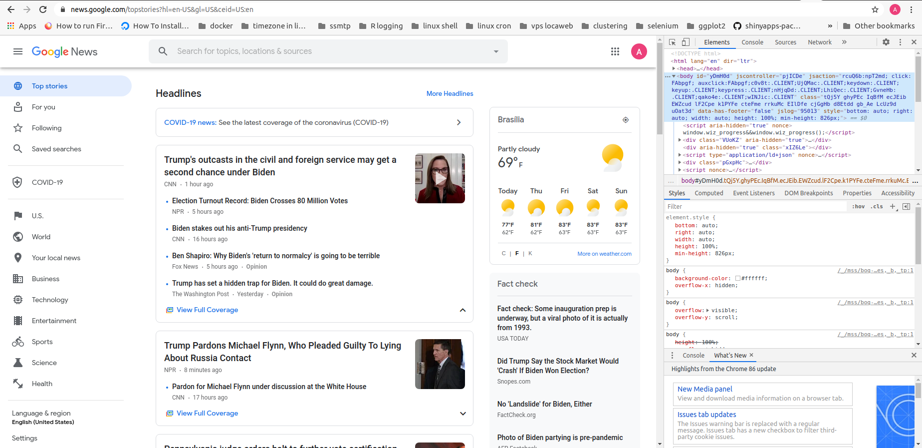Open the DevTools customize menu (three dots)
The height and width of the screenshot is (448, 922).
(900, 42)
